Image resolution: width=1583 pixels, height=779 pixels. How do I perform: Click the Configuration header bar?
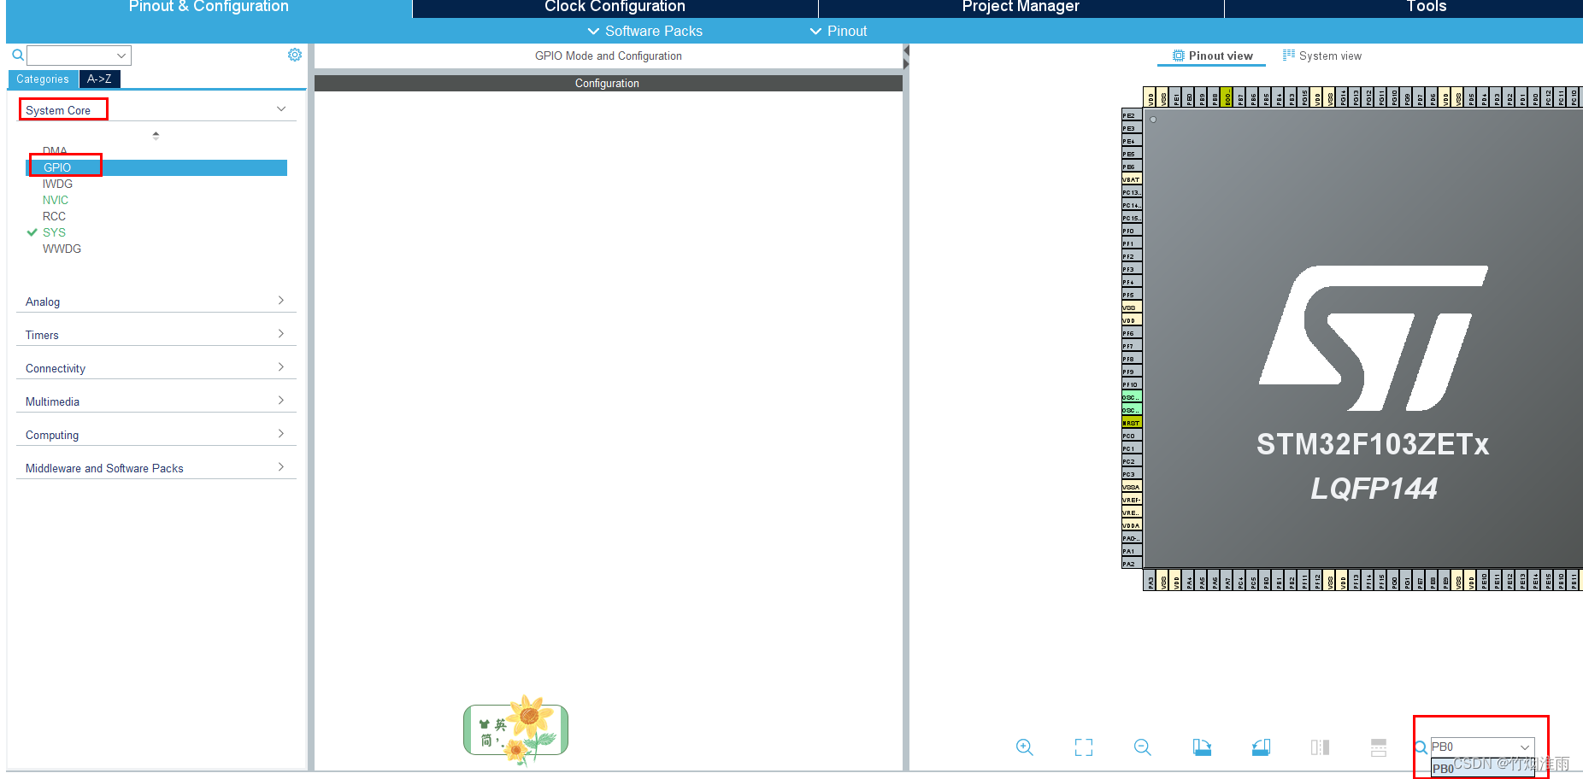click(608, 83)
